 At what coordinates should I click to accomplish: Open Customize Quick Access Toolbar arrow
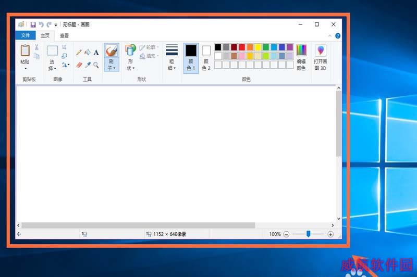[56, 25]
